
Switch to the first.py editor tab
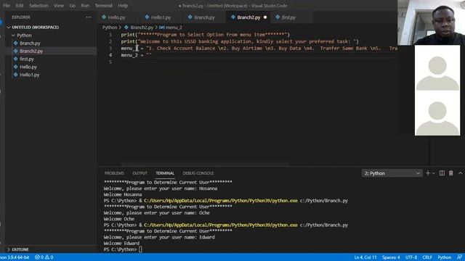pyautogui.click(x=288, y=17)
